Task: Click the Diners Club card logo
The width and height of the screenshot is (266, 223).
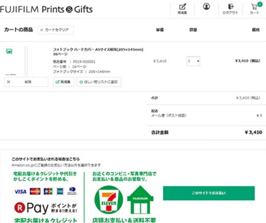Action: (x=72, y=191)
